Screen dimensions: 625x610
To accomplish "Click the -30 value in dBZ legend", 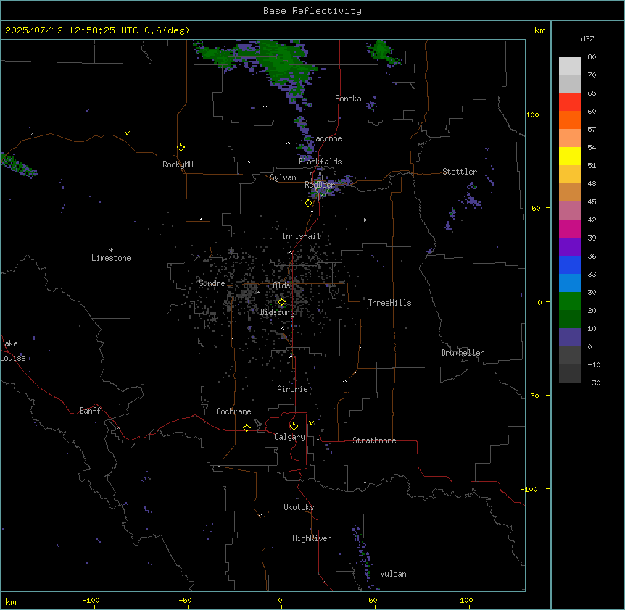I will pyautogui.click(x=594, y=383).
